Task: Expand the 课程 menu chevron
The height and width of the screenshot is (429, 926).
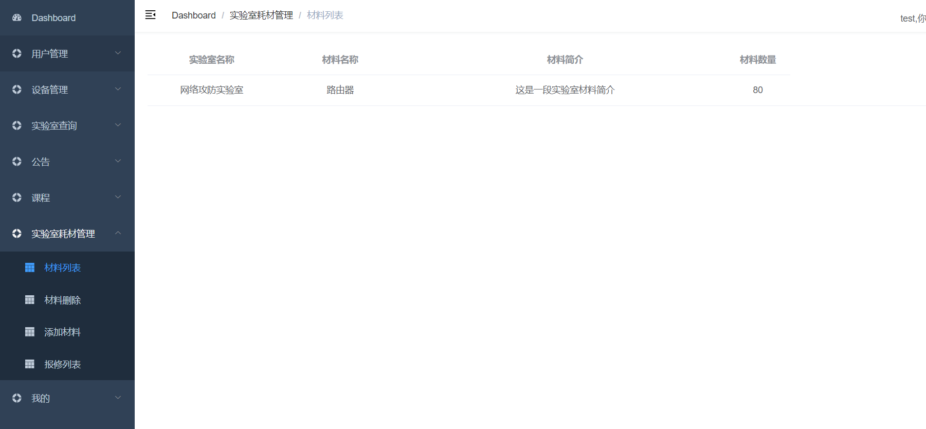Action: coord(118,197)
